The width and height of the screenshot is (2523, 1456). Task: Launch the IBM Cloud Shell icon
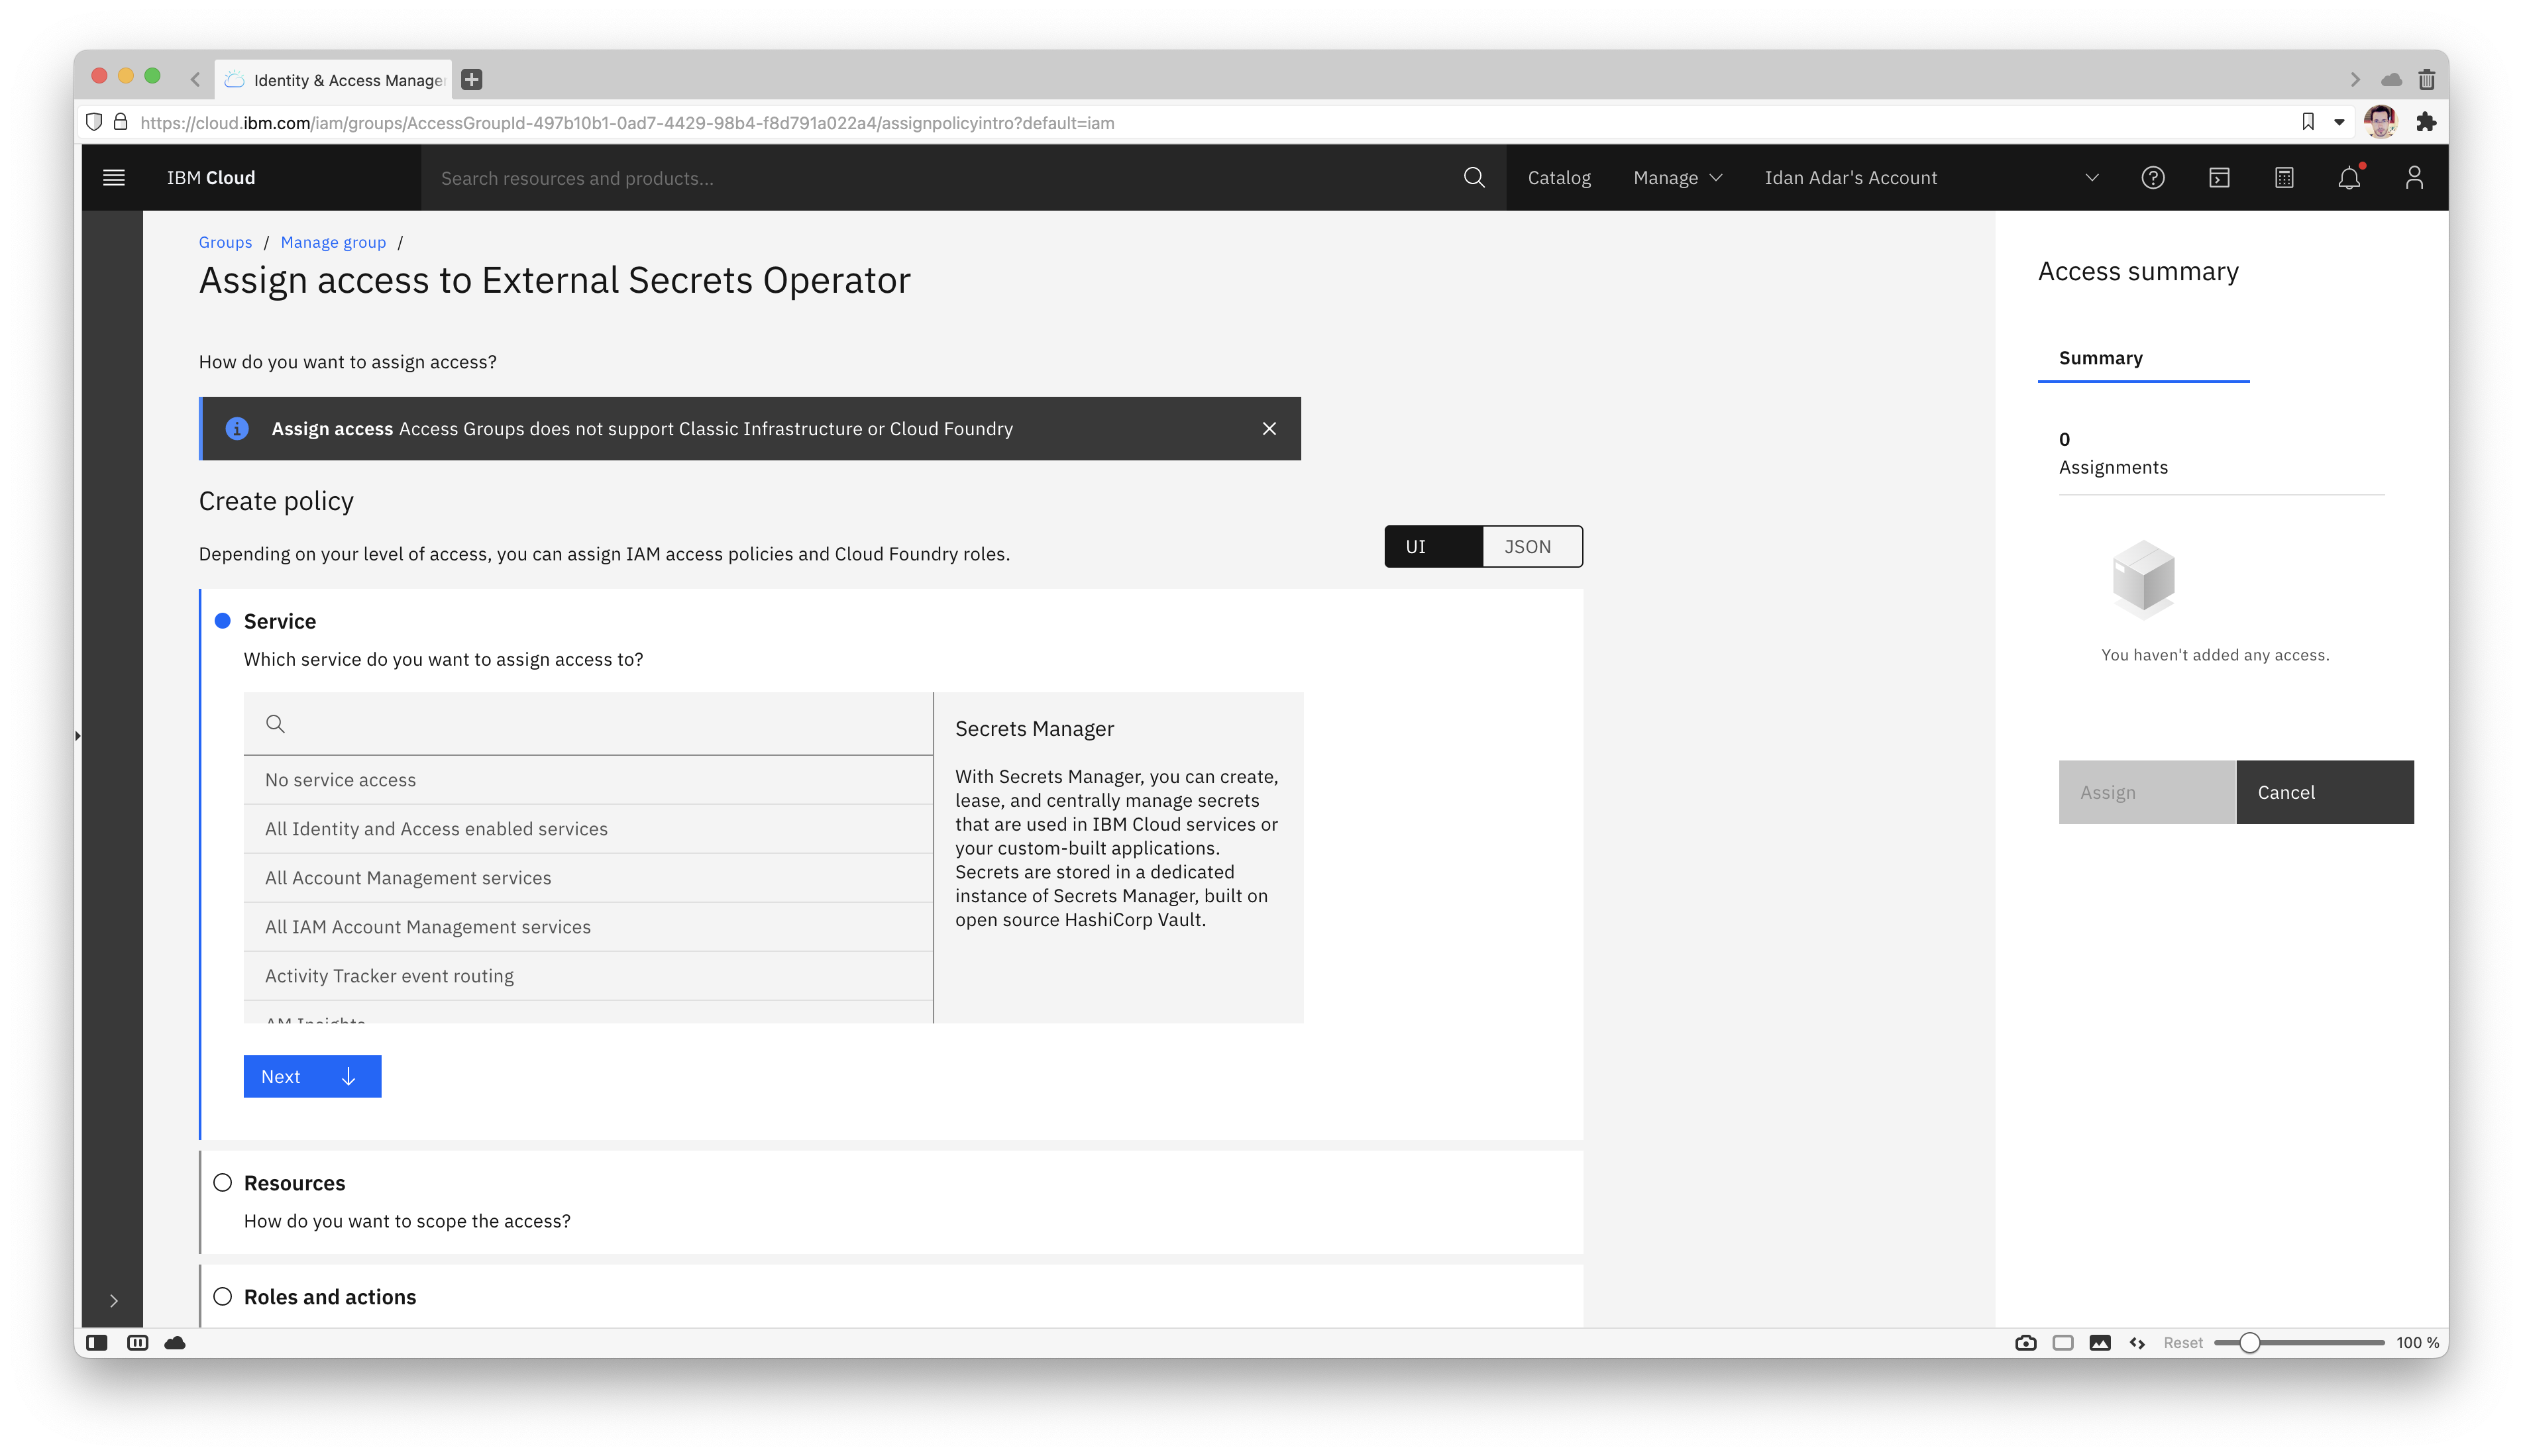click(x=2219, y=178)
